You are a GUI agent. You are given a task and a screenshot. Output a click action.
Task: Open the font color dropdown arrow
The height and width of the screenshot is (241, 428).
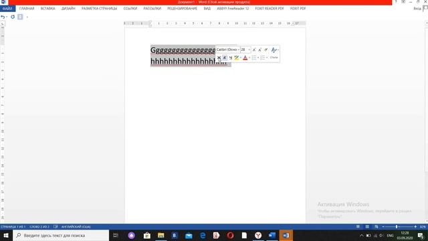point(249,58)
